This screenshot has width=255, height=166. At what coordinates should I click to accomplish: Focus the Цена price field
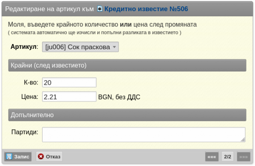(69, 97)
